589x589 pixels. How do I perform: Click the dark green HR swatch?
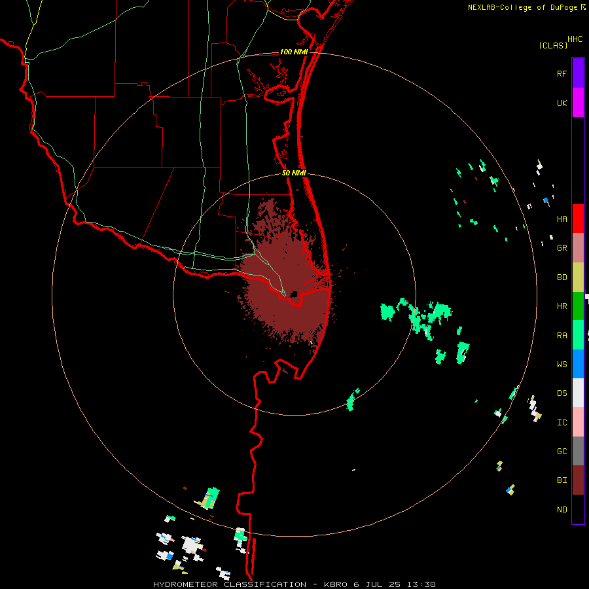point(578,306)
